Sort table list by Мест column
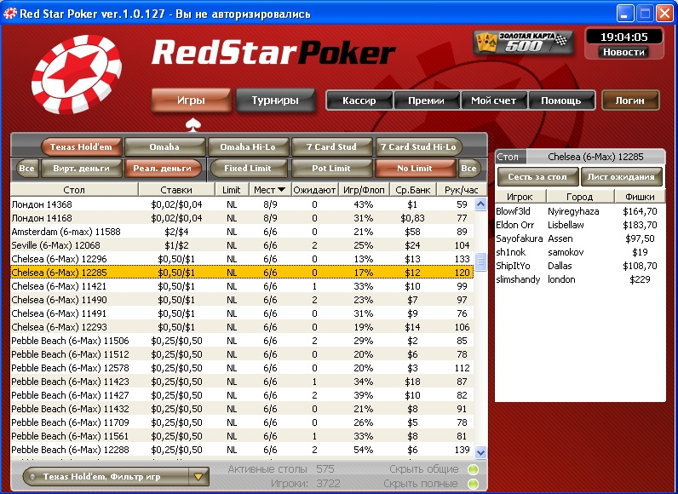678x494 pixels. (x=269, y=189)
